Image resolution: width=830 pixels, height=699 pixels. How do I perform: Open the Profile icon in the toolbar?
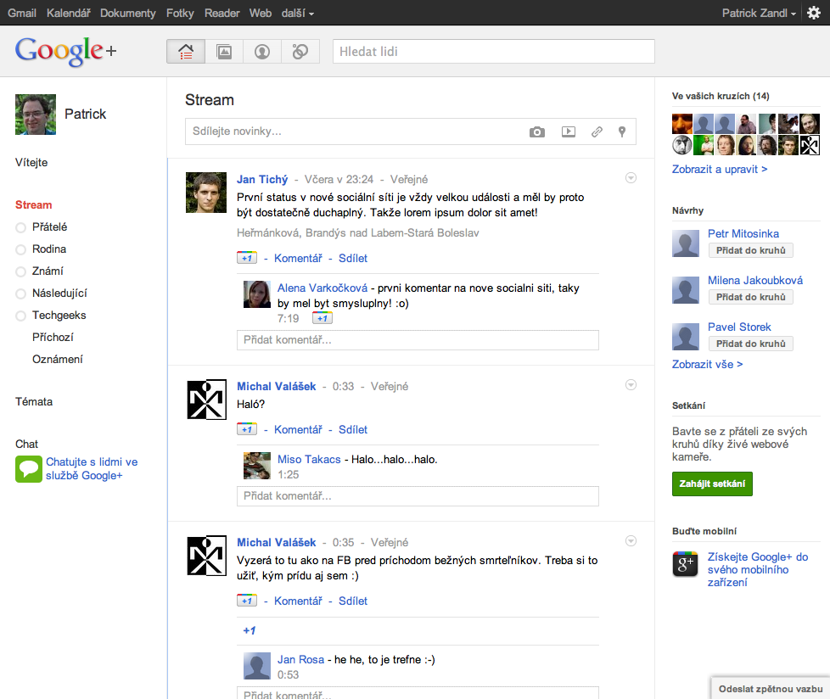pyautogui.click(x=261, y=51)
